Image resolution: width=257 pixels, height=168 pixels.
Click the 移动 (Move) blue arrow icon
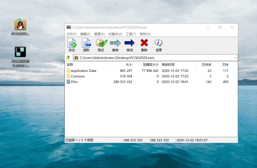pos(130,43)
